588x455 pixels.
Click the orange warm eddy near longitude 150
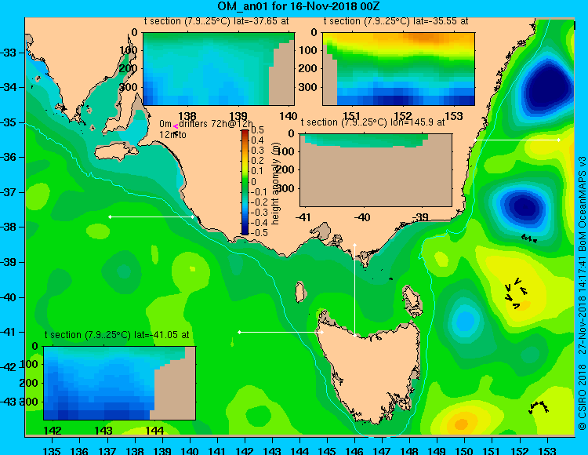coord(461,424)
